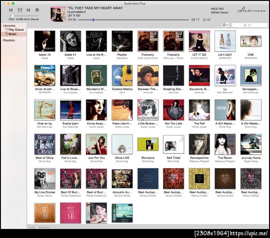Open the Olivia LIVE album
The height and width of the screenshot is (238, 270).
pyautogui.click(x=122, y=144)
